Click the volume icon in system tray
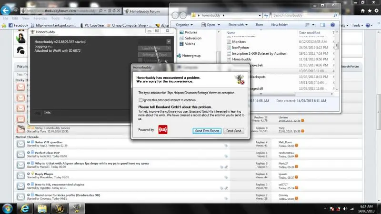 tap(345, 209)
